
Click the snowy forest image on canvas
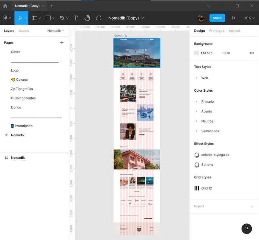pos(145,112)
